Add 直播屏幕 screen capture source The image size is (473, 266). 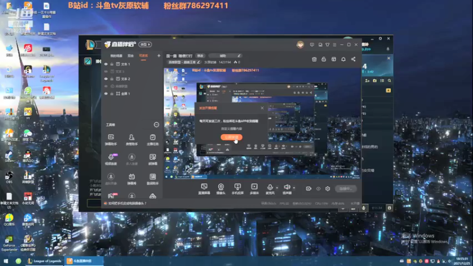tap(204, 189)
